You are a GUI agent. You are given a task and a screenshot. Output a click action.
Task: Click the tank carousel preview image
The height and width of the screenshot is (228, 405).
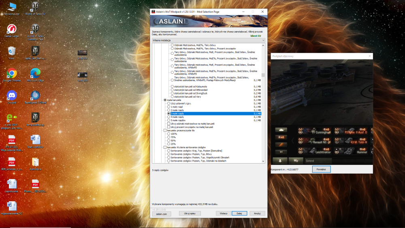tap(322, 112)
